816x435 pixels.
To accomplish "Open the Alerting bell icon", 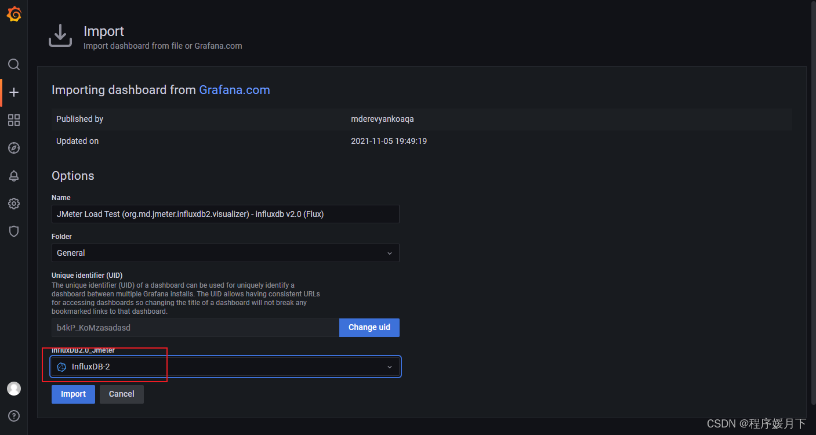I will click(x=14, y=176).
